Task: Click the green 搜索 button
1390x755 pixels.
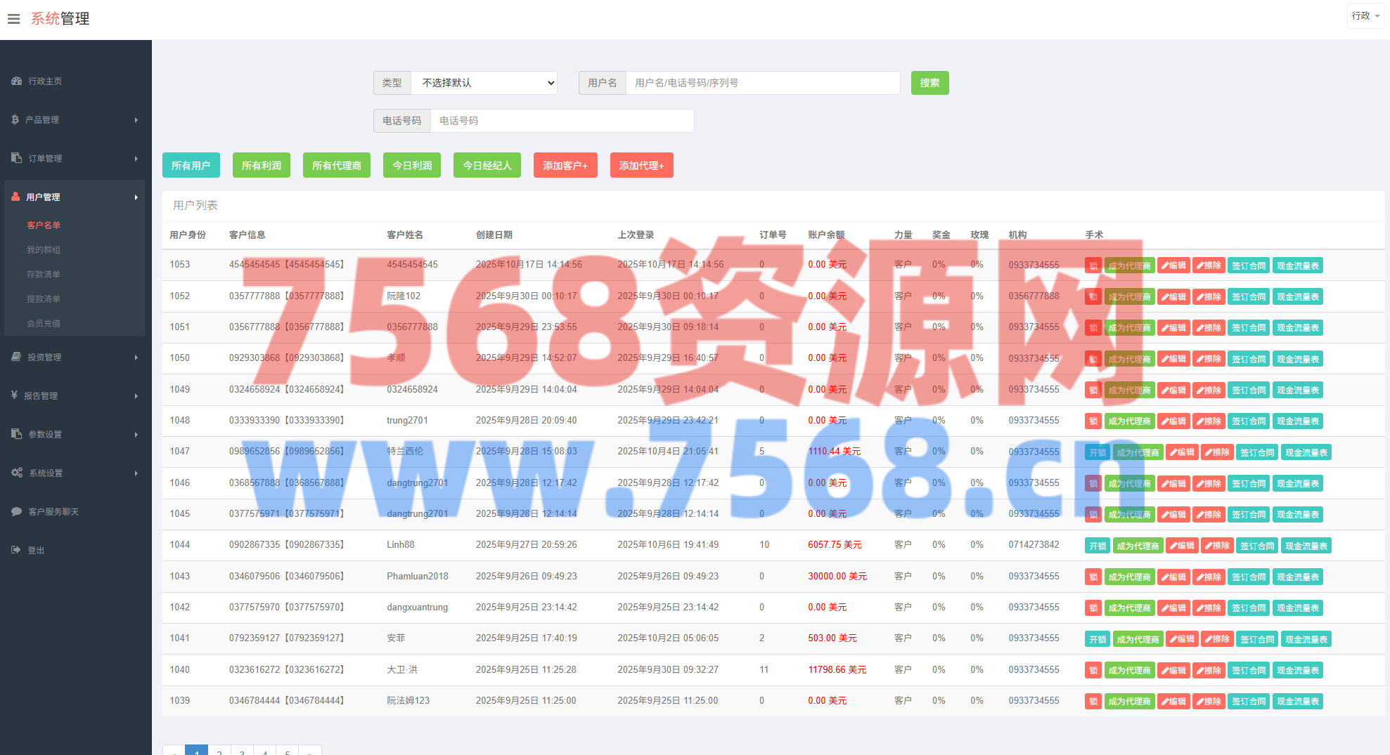Action: [929, 83]
